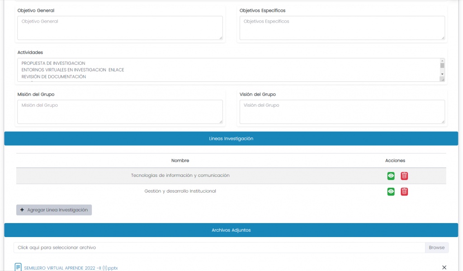
Task: Focus the Objetivo General text area
Action: (120, 28)
